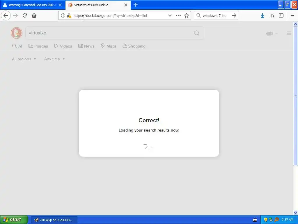Go back to the previous page

6,15
